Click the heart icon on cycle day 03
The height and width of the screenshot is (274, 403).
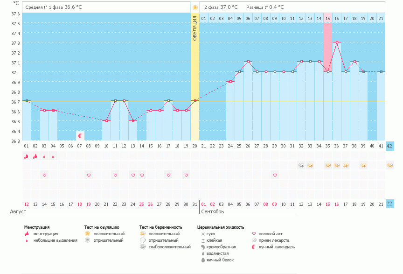[x=44, y=175]
